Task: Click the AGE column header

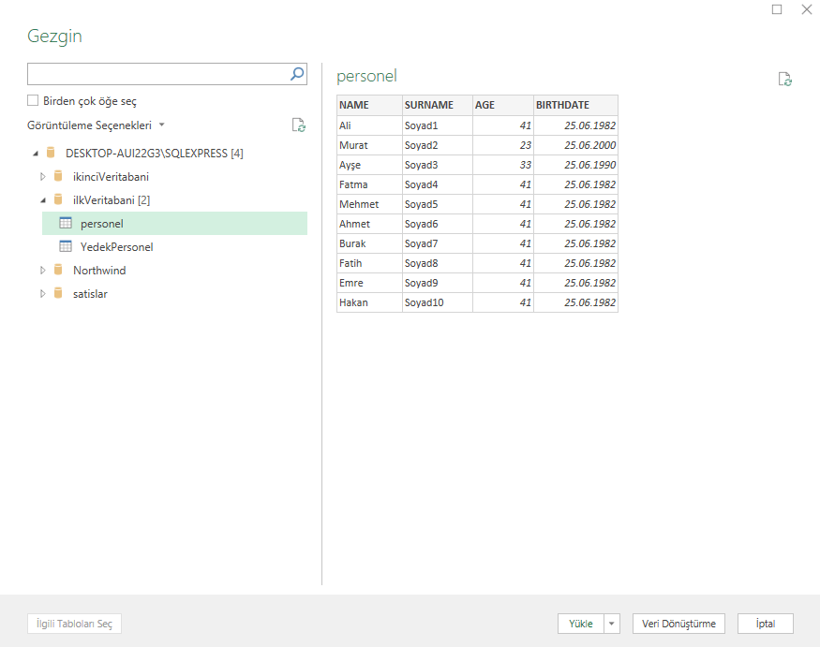Action: tap(503, 105)
